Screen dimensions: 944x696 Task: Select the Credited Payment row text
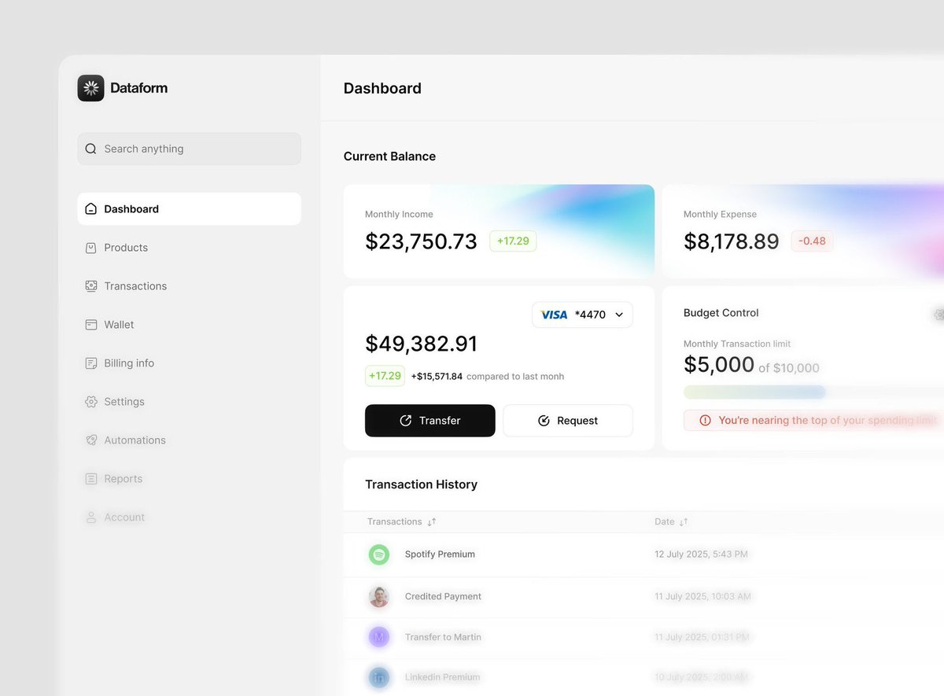click(443, 597)
